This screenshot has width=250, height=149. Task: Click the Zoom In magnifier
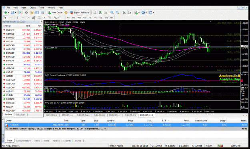click(112, 12)
